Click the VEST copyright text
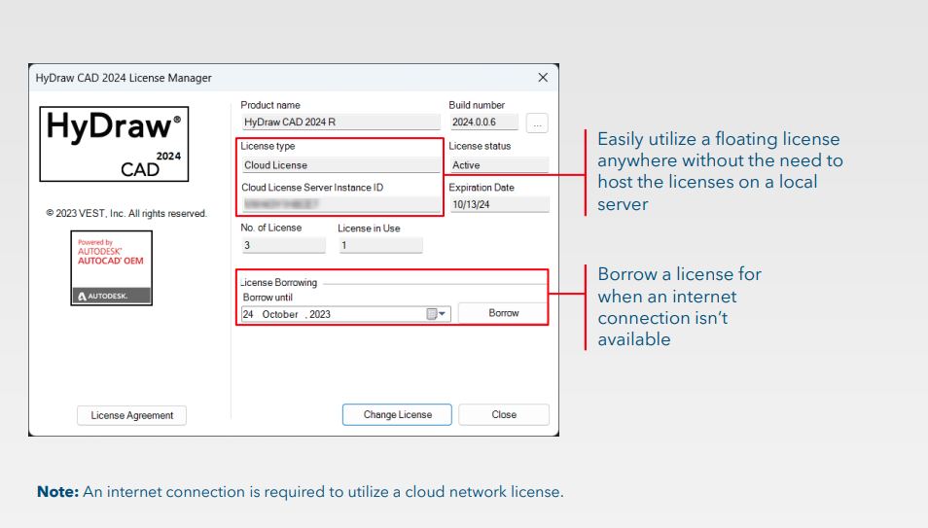The image size is (928, 528). (x=126, y=213)
